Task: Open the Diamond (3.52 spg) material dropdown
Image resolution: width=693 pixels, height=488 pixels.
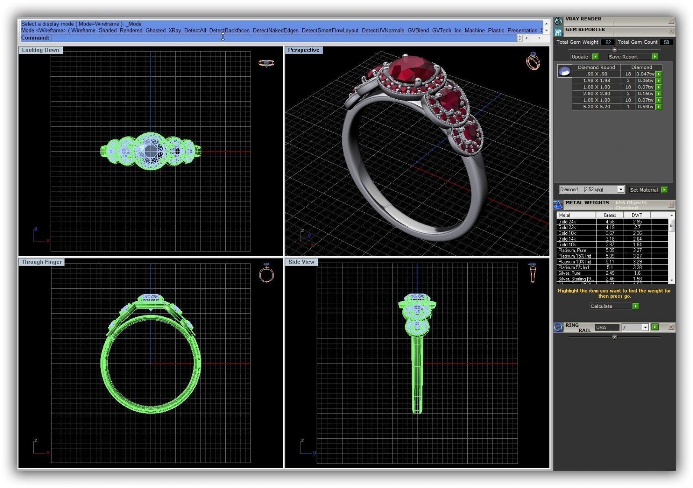Action: click(621, 189)
